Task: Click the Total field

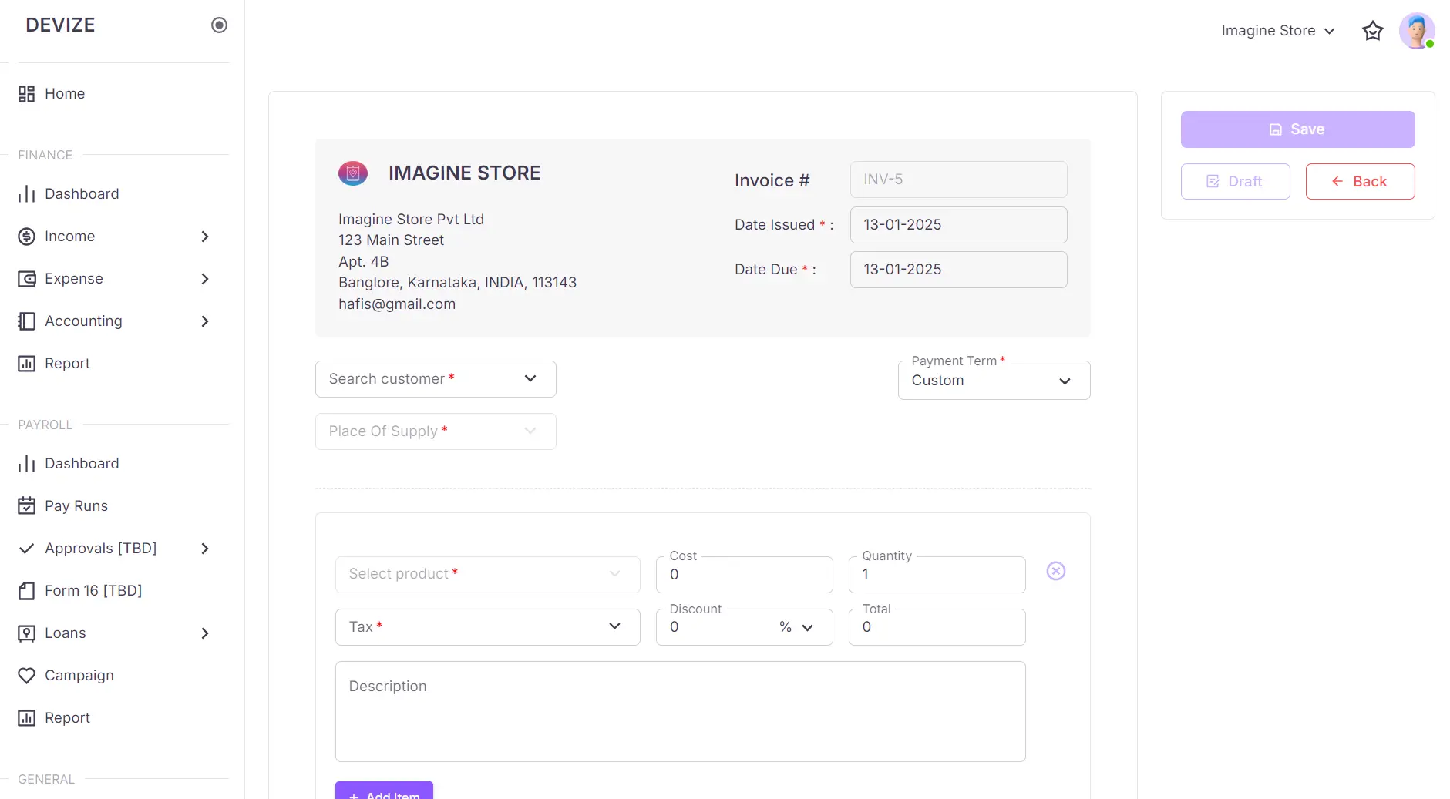Action: (937, 627)
